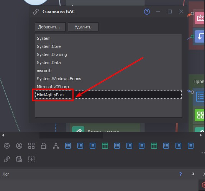The height and width of the screenshot is (191, 205).
Task: Click the dashed square plus icon
Action: click(x=31, y=159)
